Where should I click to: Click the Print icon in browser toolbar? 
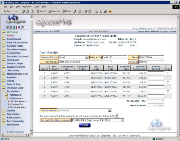pyautogui.click(x=85, y=11)
